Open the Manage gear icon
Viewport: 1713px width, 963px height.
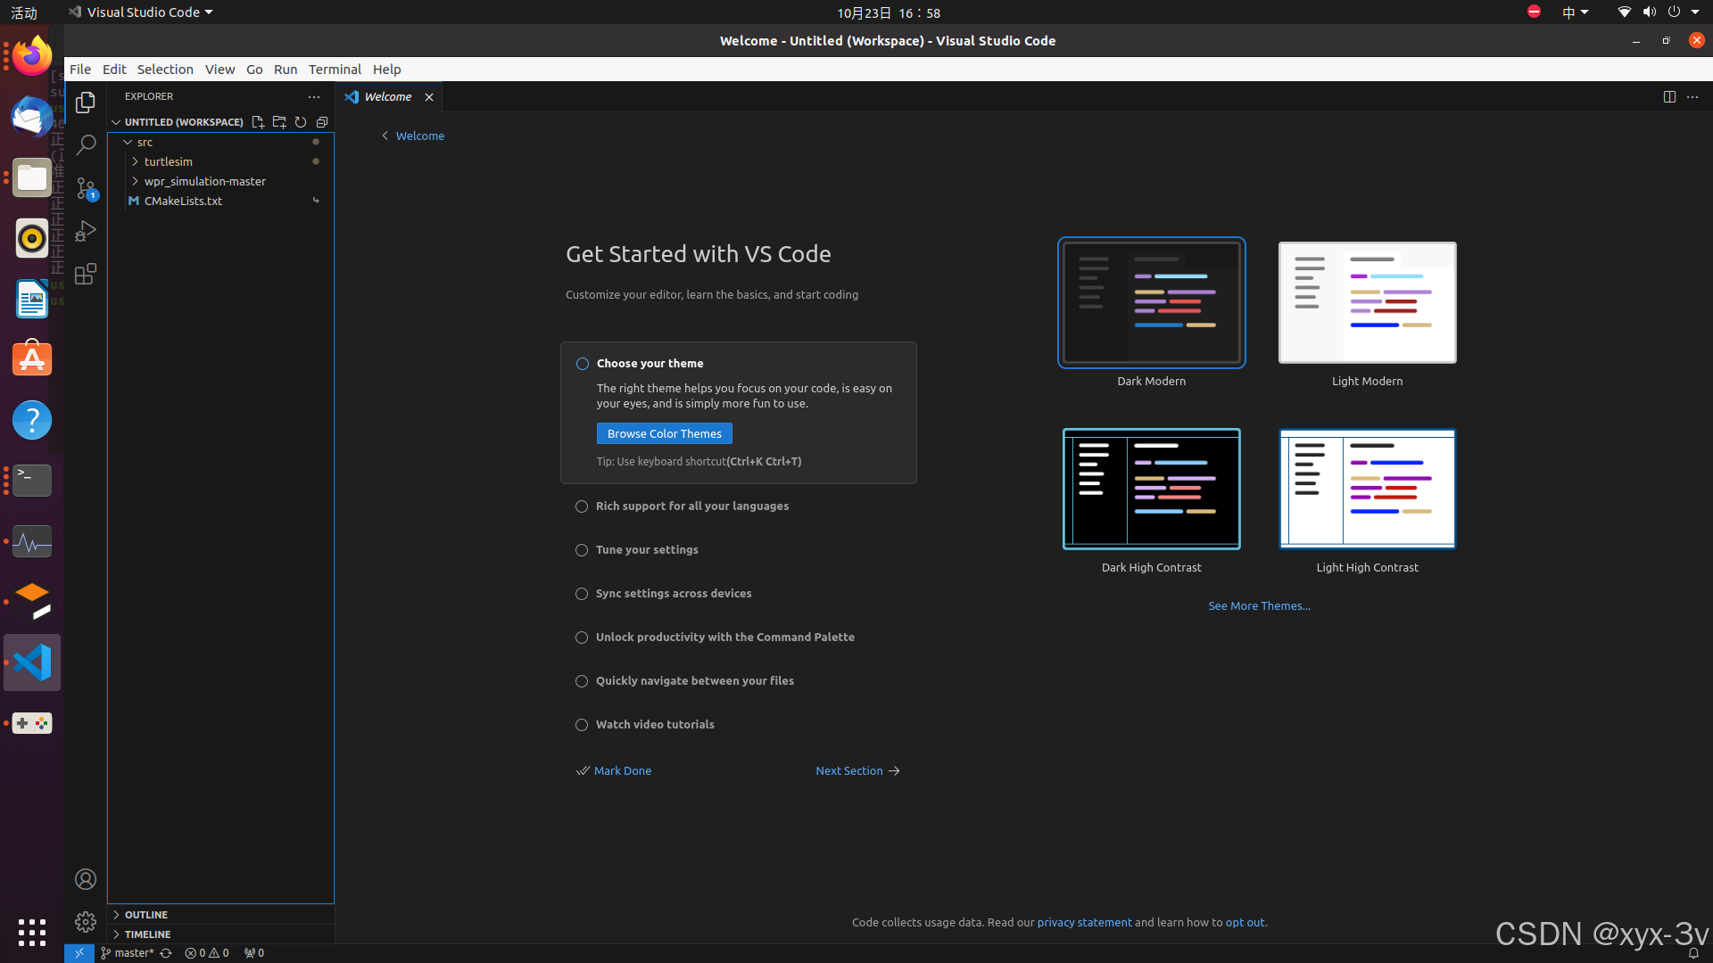(86, 922)
